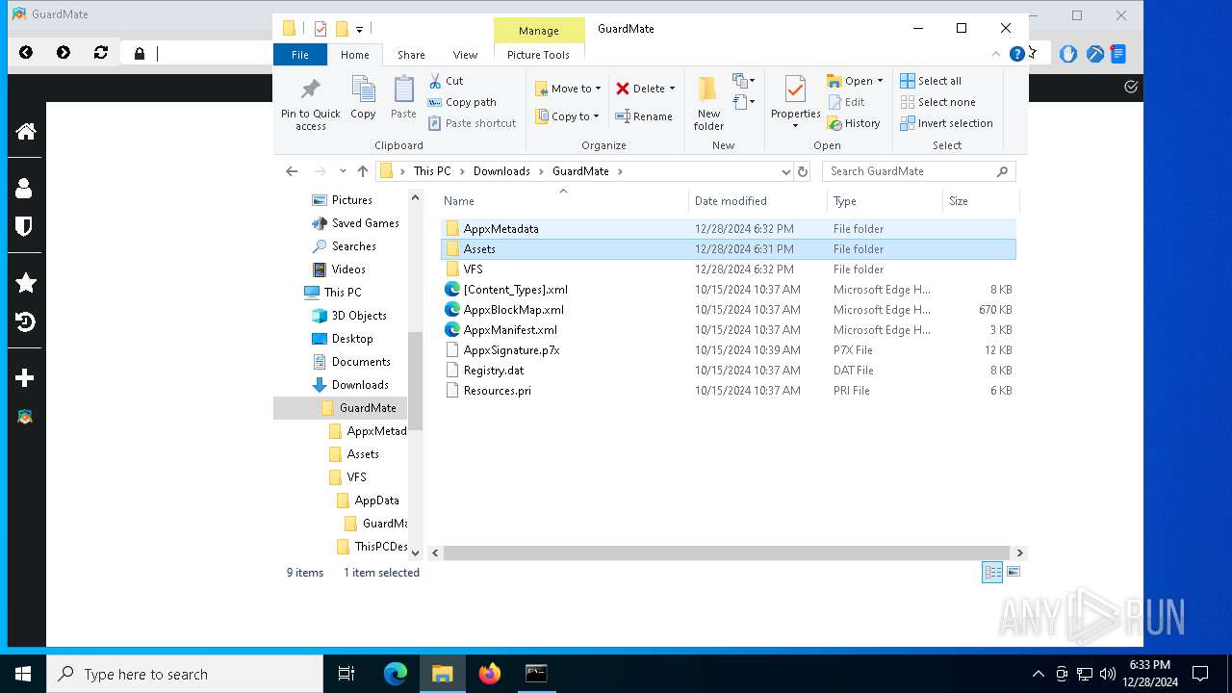
Task: Click the Copy ribbon icon
Action: (x=363, y=90)
